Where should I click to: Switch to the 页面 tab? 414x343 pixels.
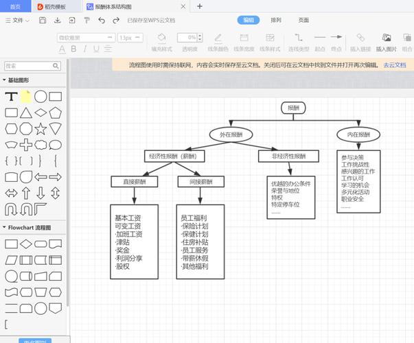click(303, 20)
